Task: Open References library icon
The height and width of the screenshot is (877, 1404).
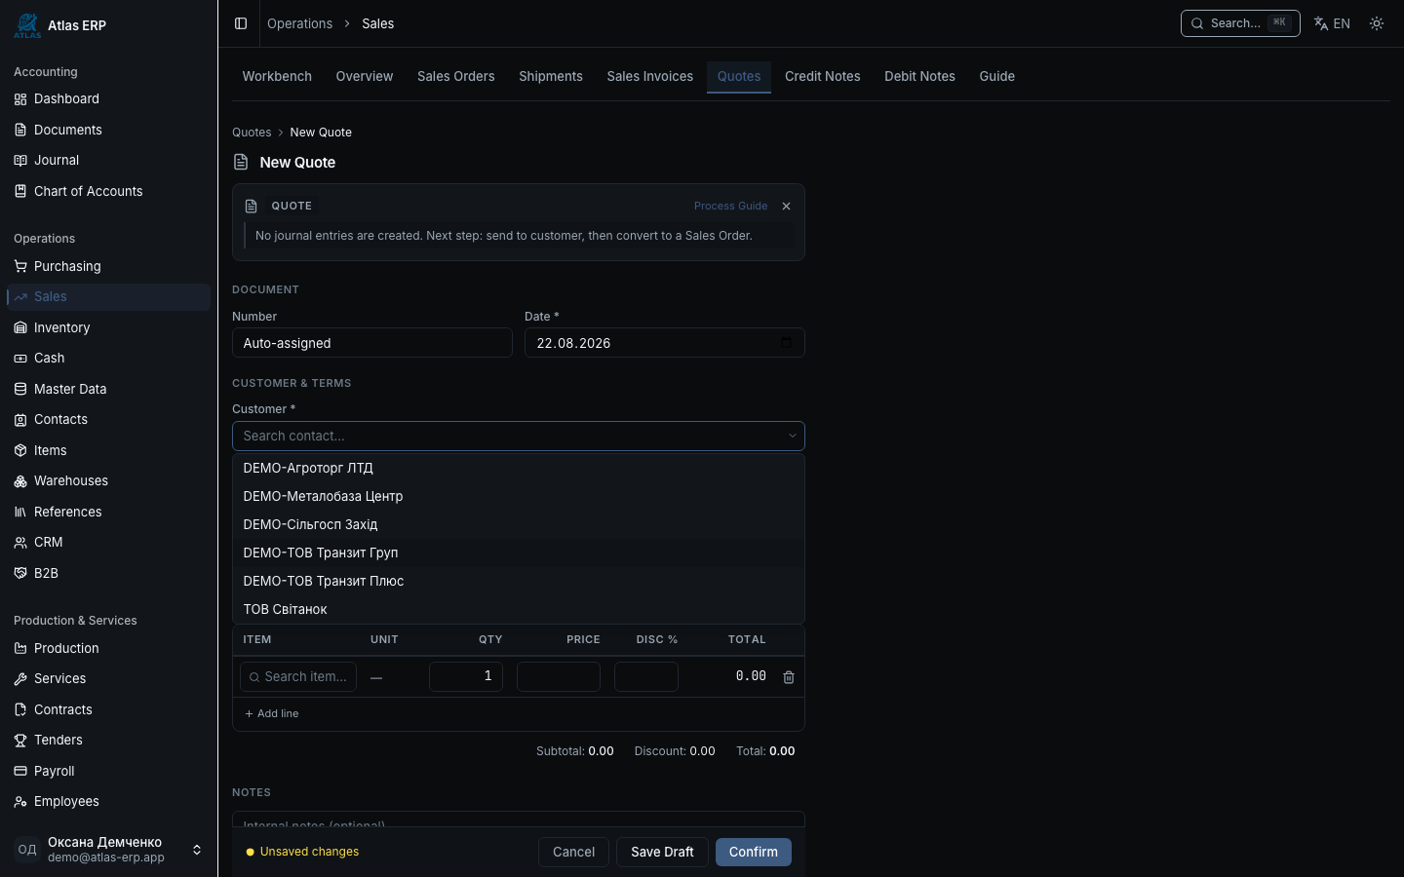Action: [x=20, y=512]
